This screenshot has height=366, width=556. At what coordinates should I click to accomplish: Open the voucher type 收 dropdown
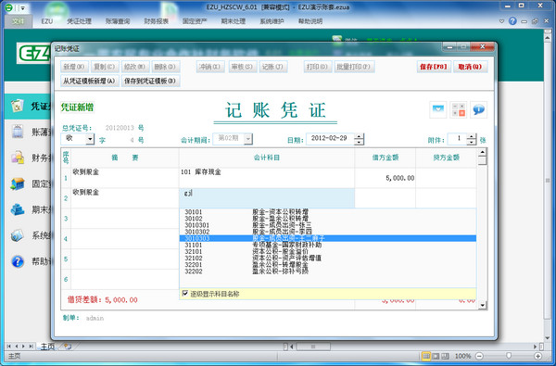90,139
